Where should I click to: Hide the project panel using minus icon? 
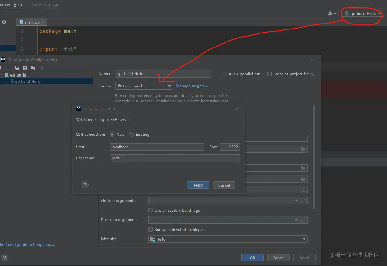coord(12,22)
